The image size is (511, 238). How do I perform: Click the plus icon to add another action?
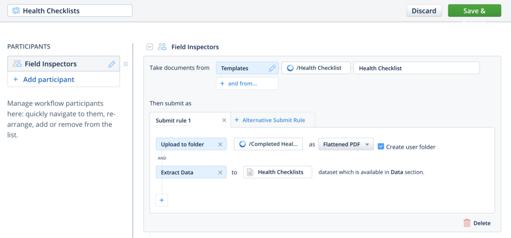pos(162,200)
